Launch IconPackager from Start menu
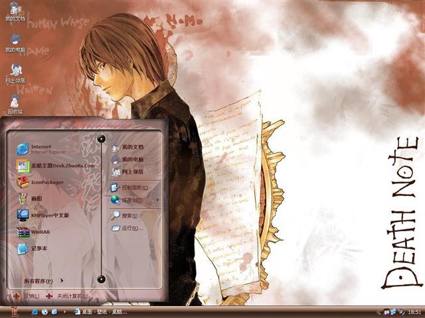This screenshot has height=318, width=425. (40, 182)
